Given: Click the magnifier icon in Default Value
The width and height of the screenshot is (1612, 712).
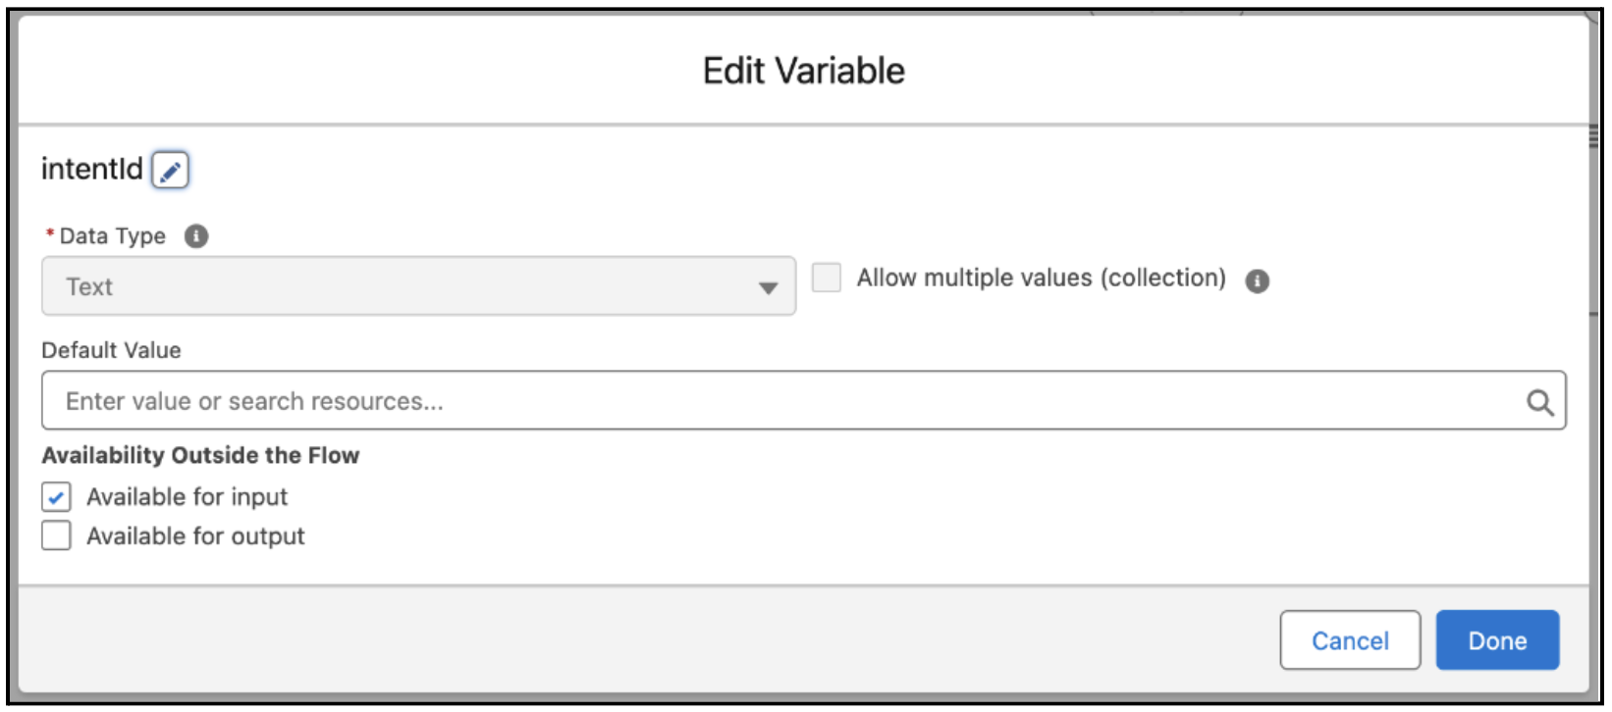Looking at the screenshot, I should click(x=1539, y=402).
